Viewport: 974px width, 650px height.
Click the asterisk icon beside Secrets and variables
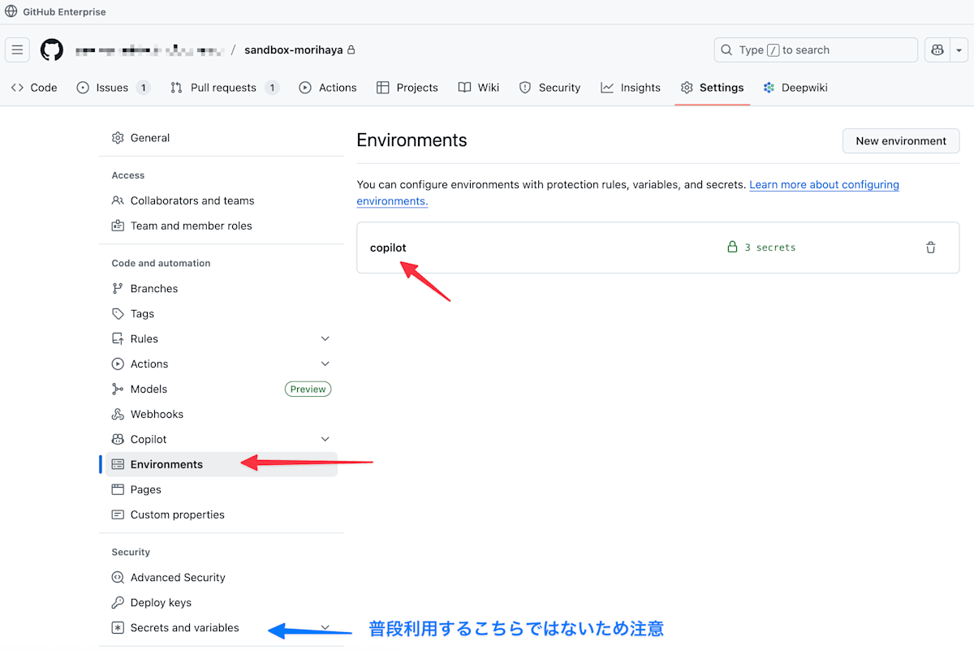pos(118,627)
